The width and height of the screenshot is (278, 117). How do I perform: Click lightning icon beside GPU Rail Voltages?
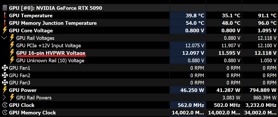pyautogui.click(x=12, y=38)
